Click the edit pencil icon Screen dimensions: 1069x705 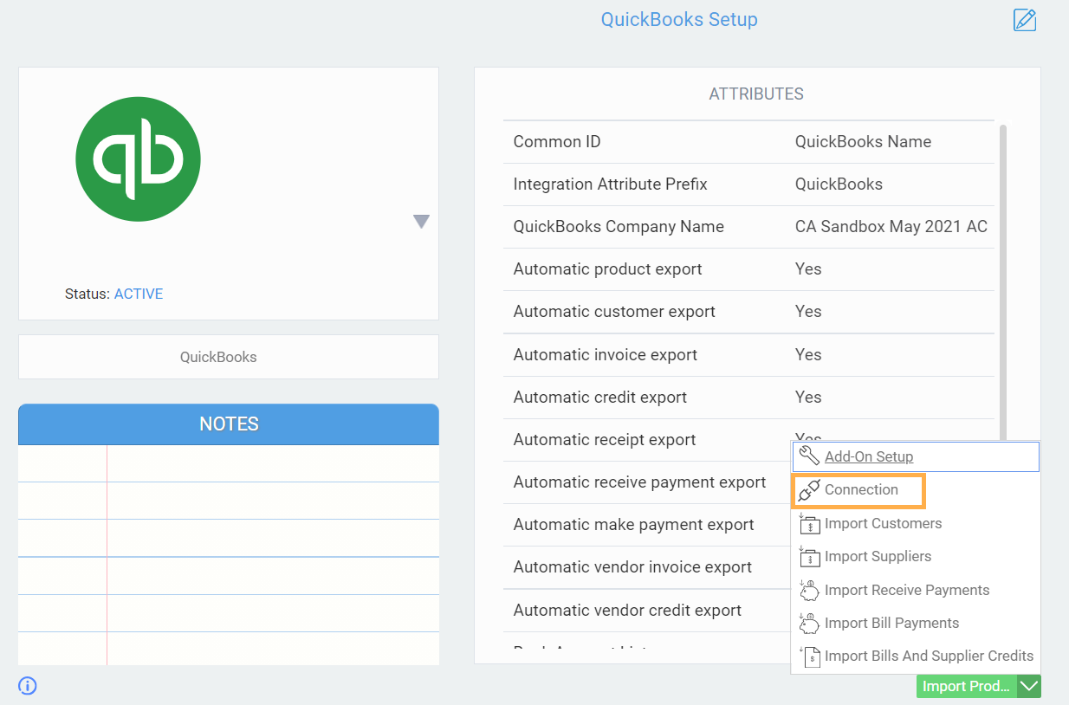point(1025,20)
